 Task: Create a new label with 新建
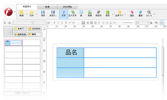click(x=21, y=14)
